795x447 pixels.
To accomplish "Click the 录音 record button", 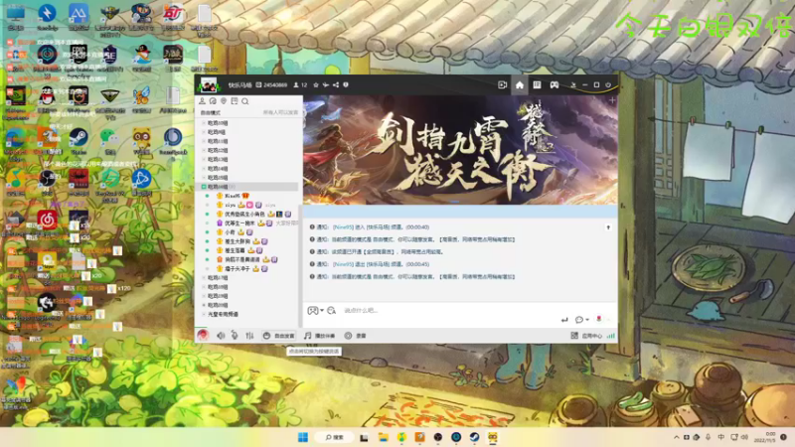I will coord(356,336).
